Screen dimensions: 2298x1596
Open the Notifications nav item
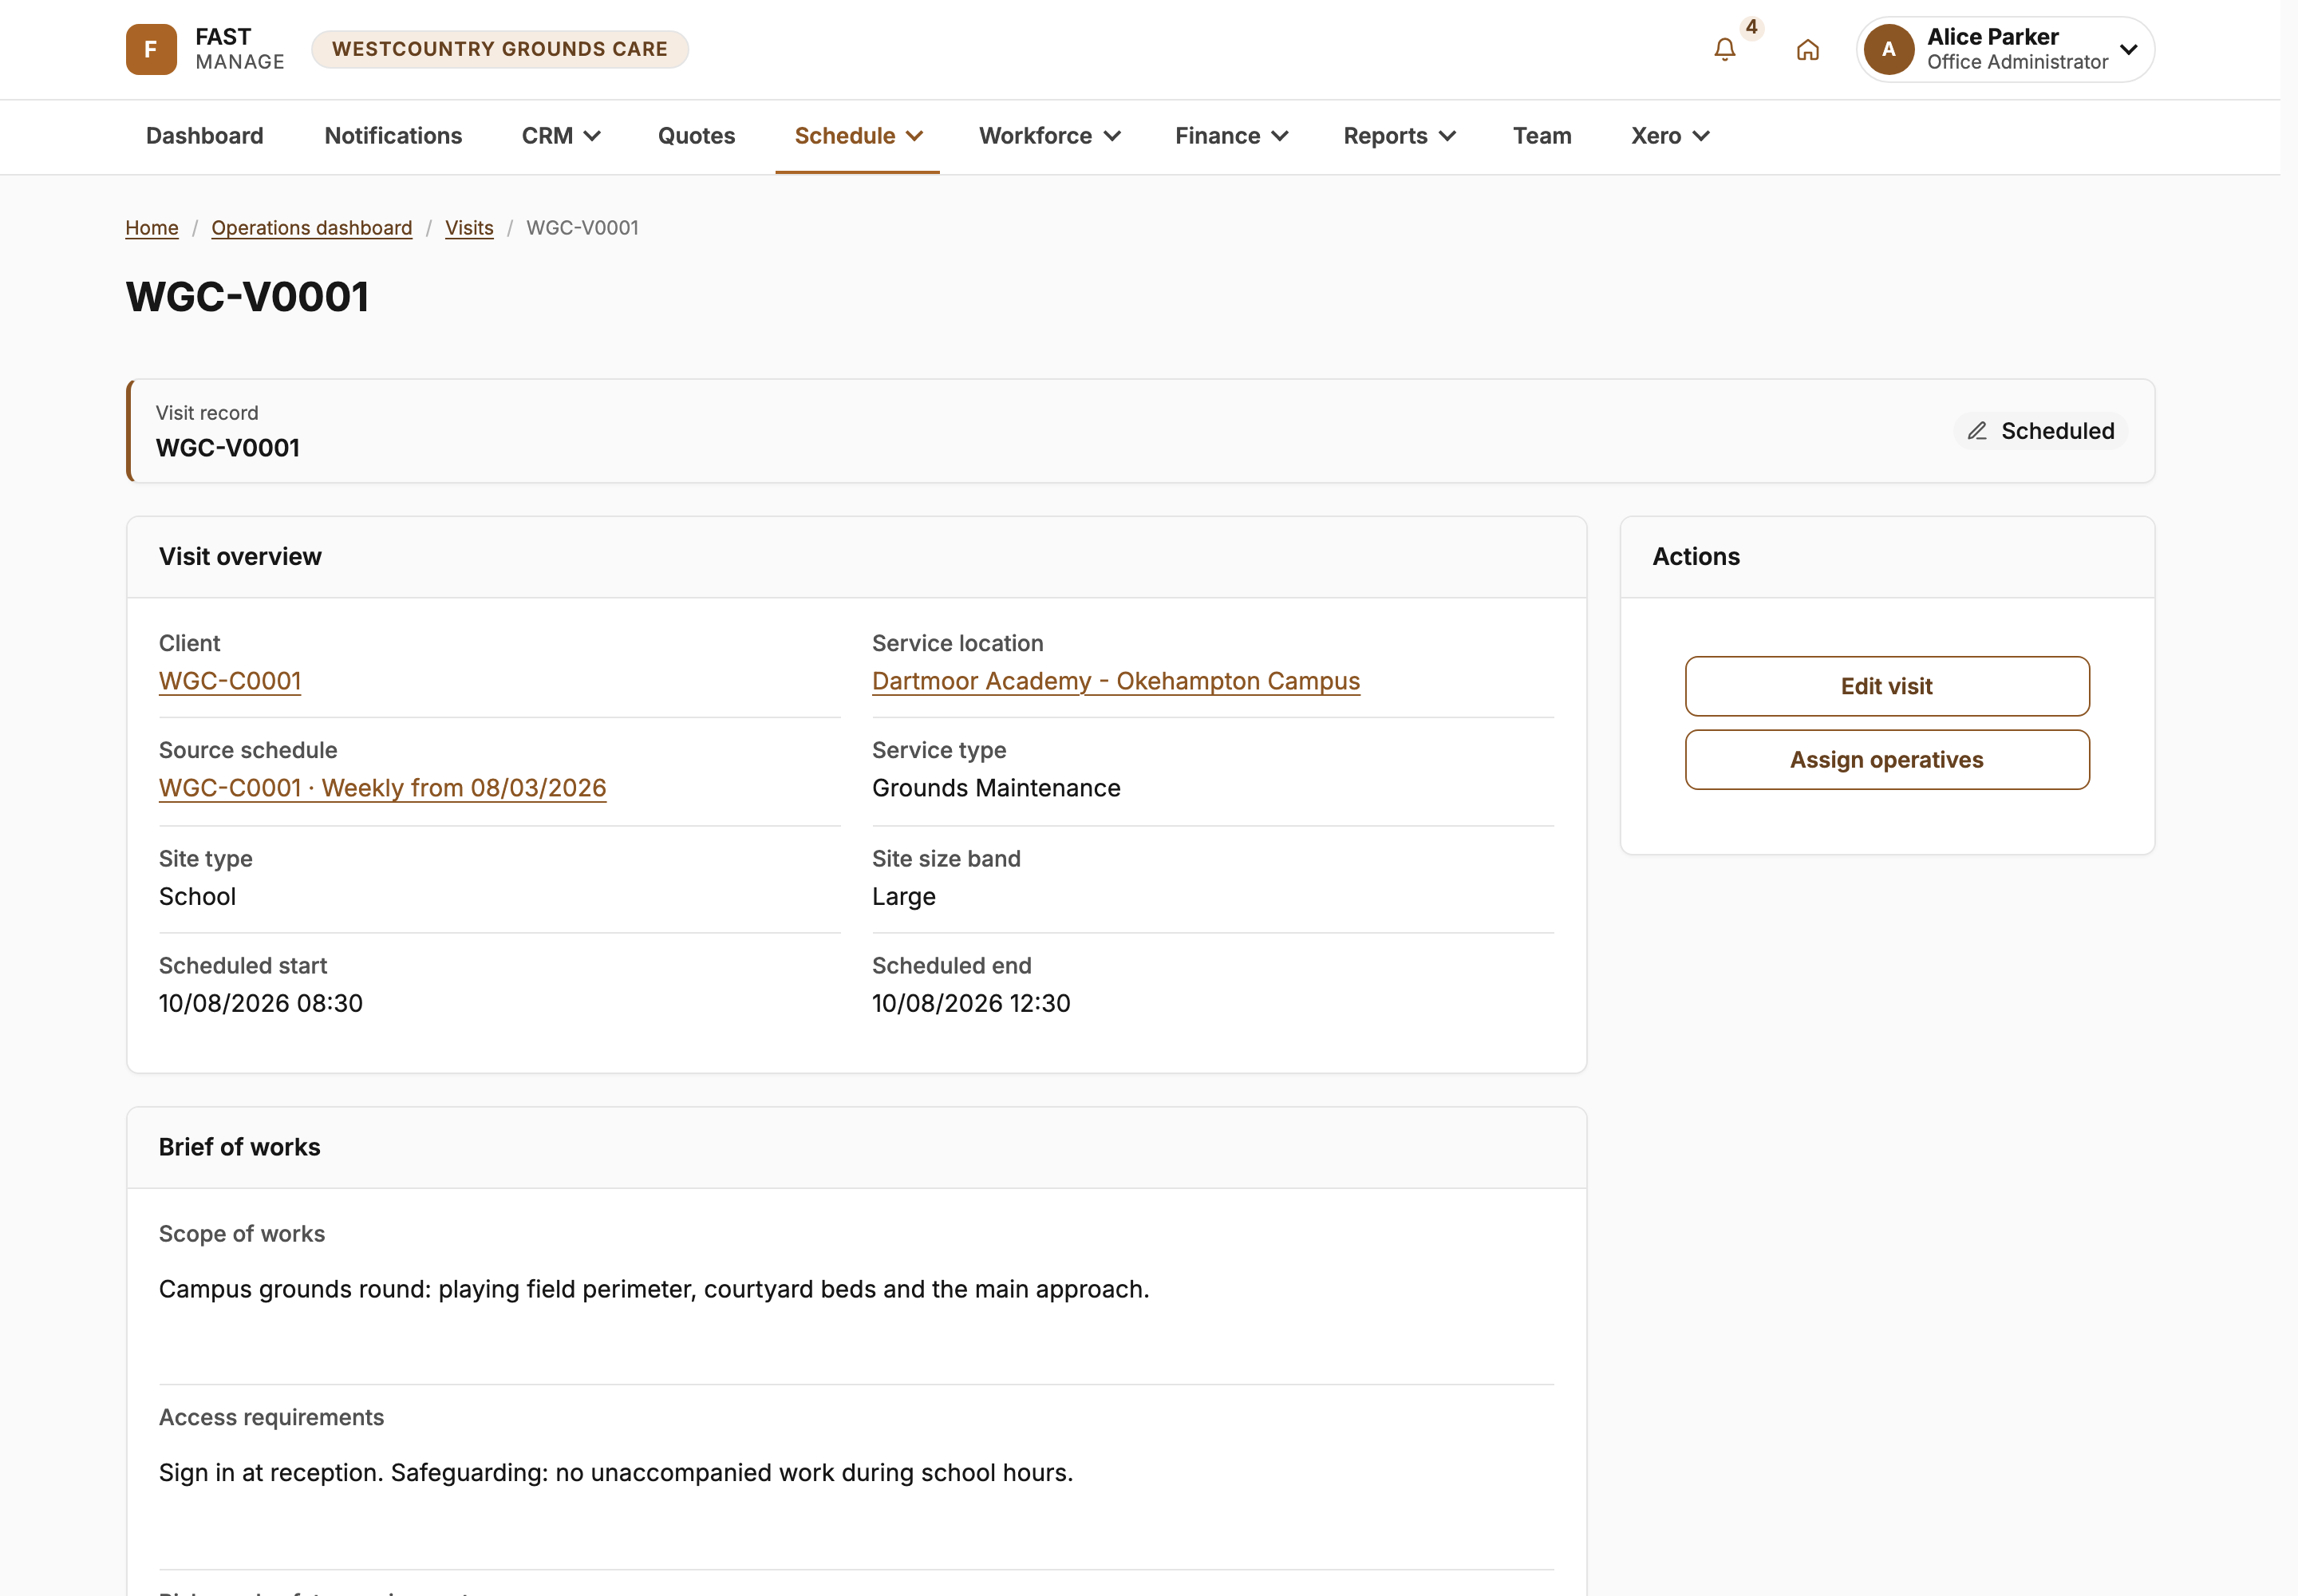coord(393,136)
